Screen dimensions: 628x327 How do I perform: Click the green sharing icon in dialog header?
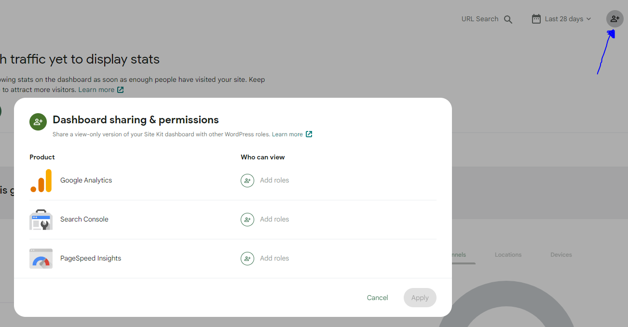[x=38, y=122]
